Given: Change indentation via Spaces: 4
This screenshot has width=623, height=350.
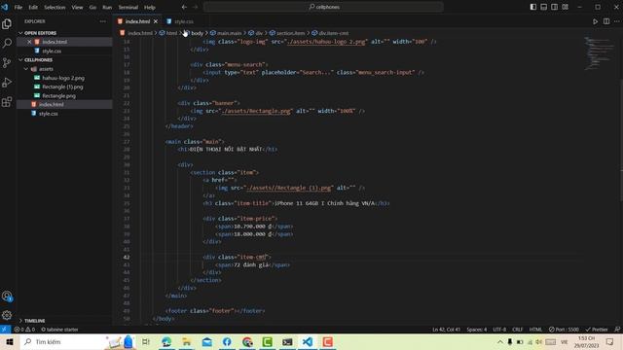Looking at the screenshot, I should (477, 330).
